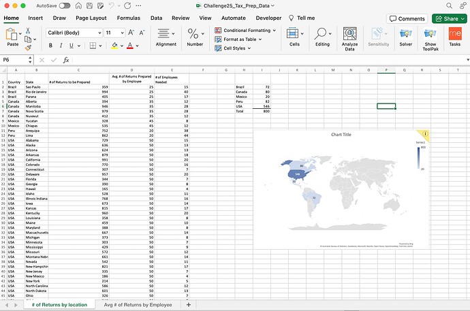Increase font size with the larger A

click(x=131, y=33)
